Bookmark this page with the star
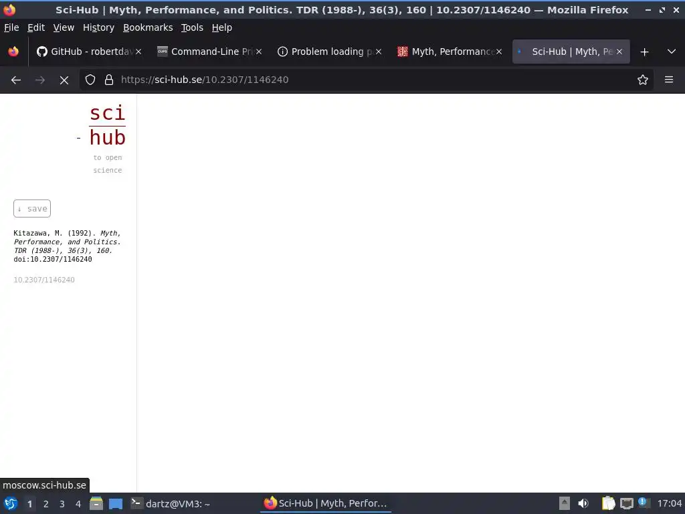The image size is (685, 514). click(x=643, y=80)
